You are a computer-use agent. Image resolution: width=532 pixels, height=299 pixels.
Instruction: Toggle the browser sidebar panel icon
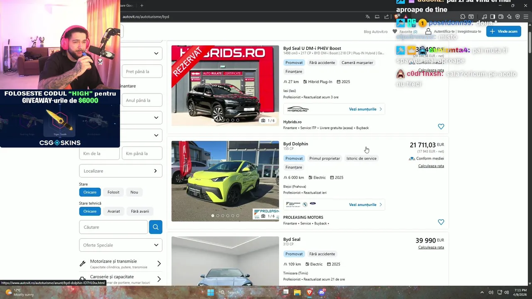[493, 17]
